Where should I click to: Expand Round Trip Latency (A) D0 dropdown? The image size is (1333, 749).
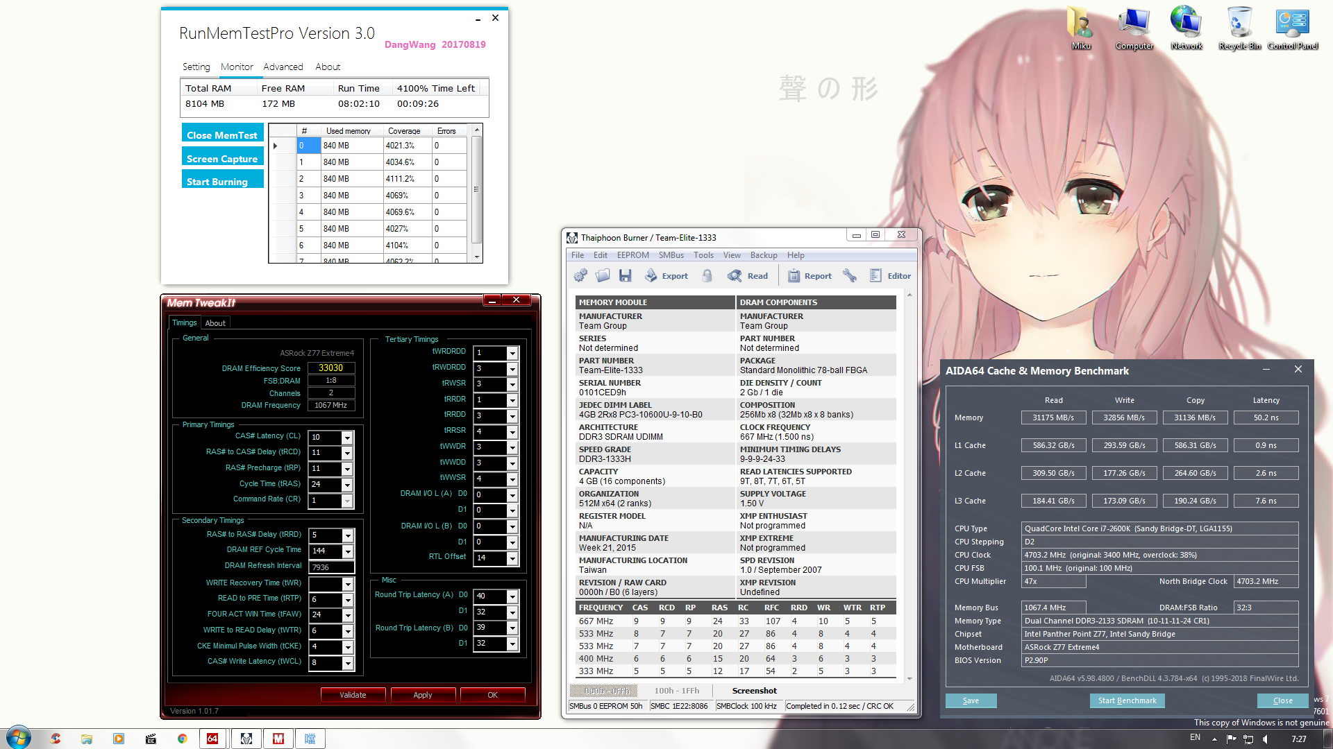(512, 596)
